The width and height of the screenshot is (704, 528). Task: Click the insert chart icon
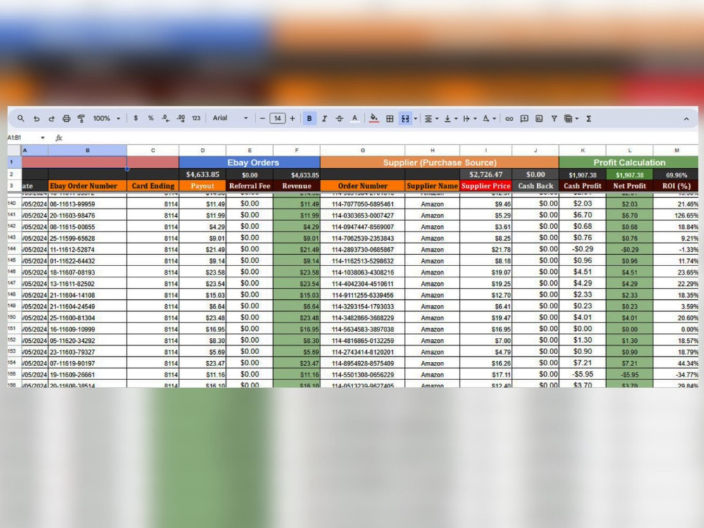click(x=539, y=118)
